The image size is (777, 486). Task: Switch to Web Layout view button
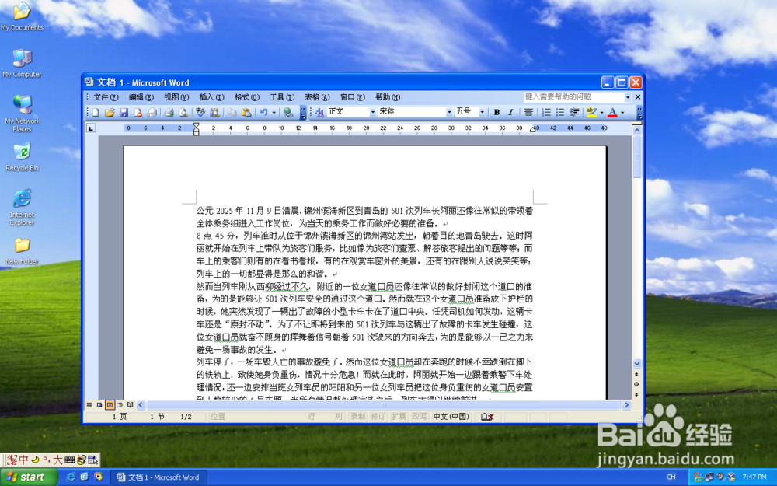[99, 405]
